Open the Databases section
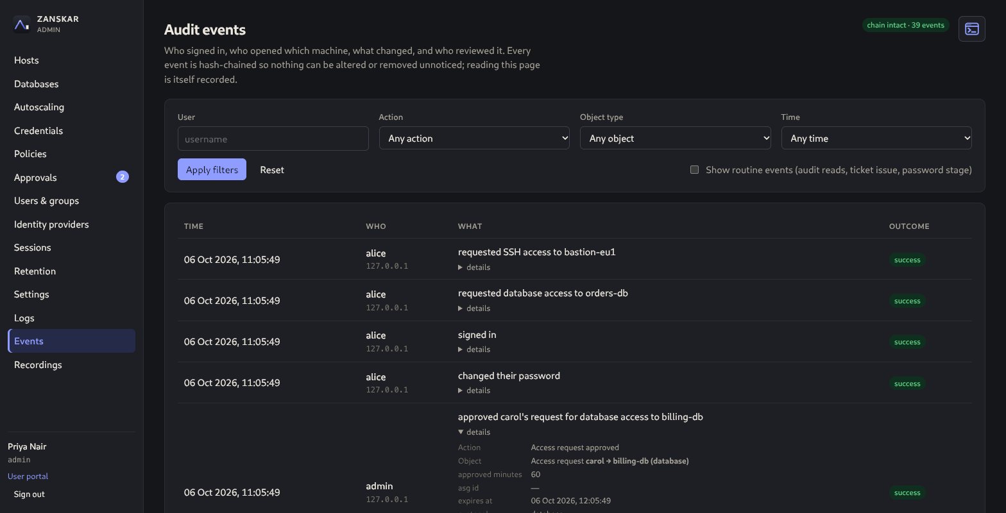The image size is (1006, 513). pos(71,84)
